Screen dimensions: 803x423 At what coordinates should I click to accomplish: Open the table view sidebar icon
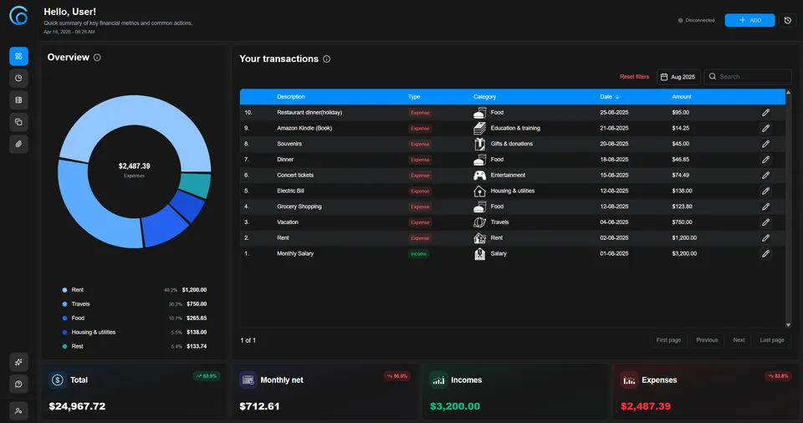(18, 99)
